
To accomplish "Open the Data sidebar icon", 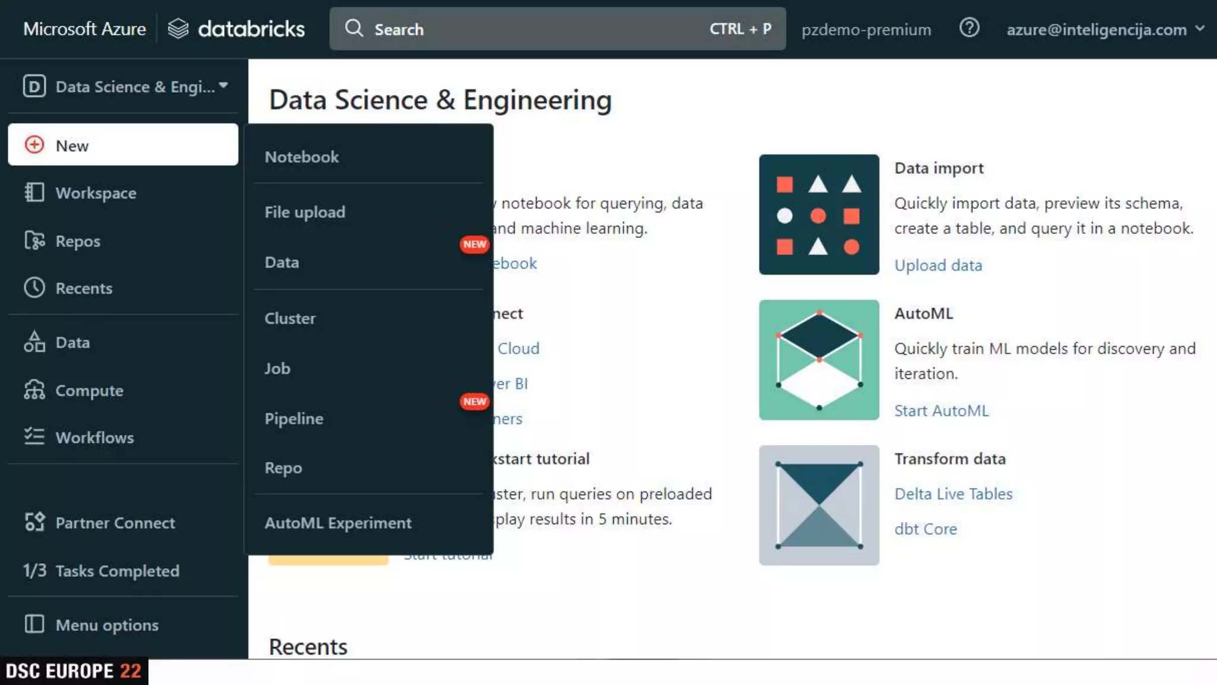I will click(34, 342).
